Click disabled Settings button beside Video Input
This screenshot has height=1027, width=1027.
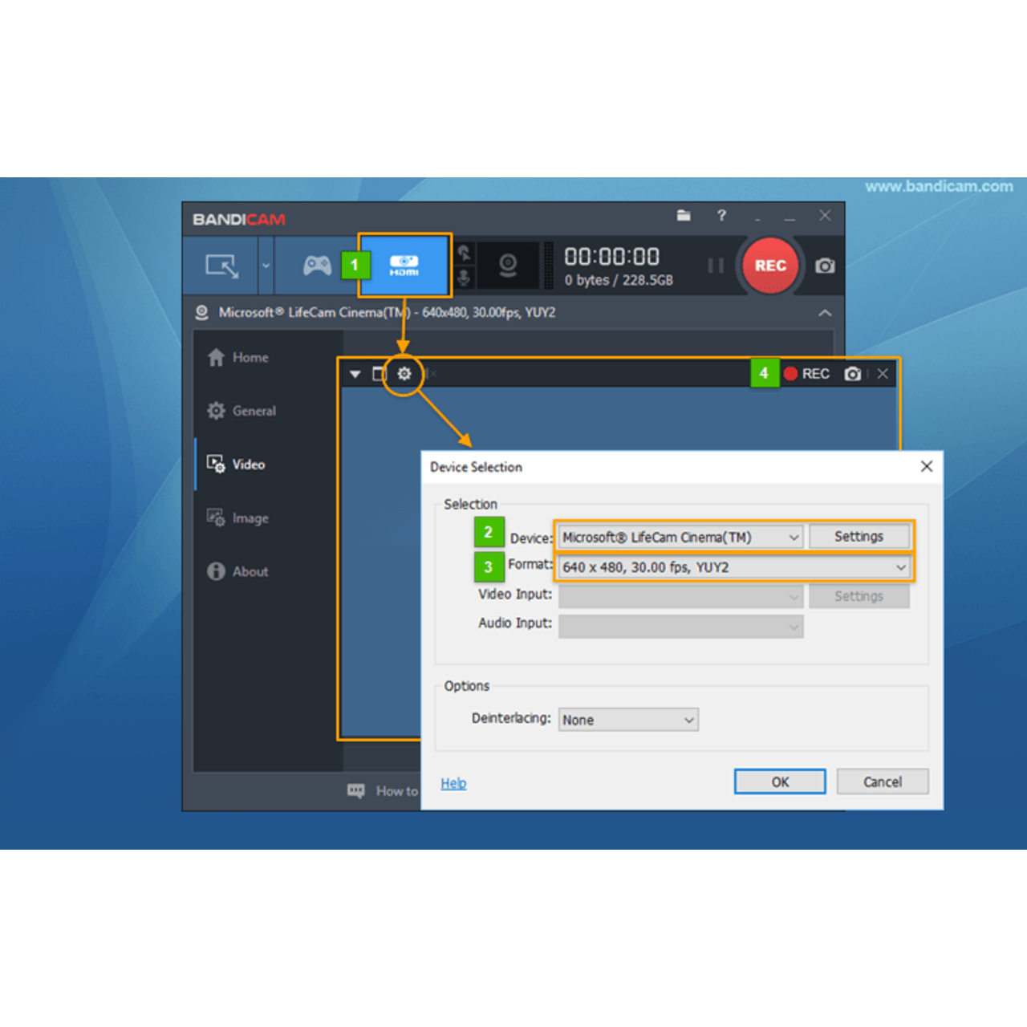859,596
